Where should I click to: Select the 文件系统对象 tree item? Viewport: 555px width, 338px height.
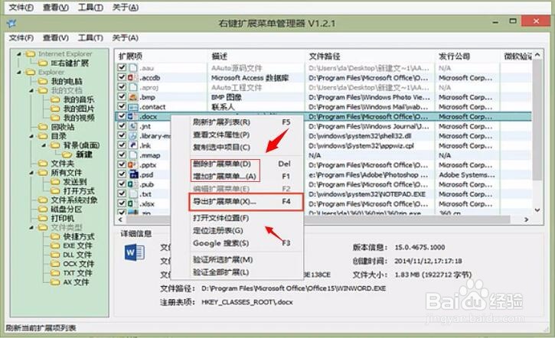click(74, 200)
